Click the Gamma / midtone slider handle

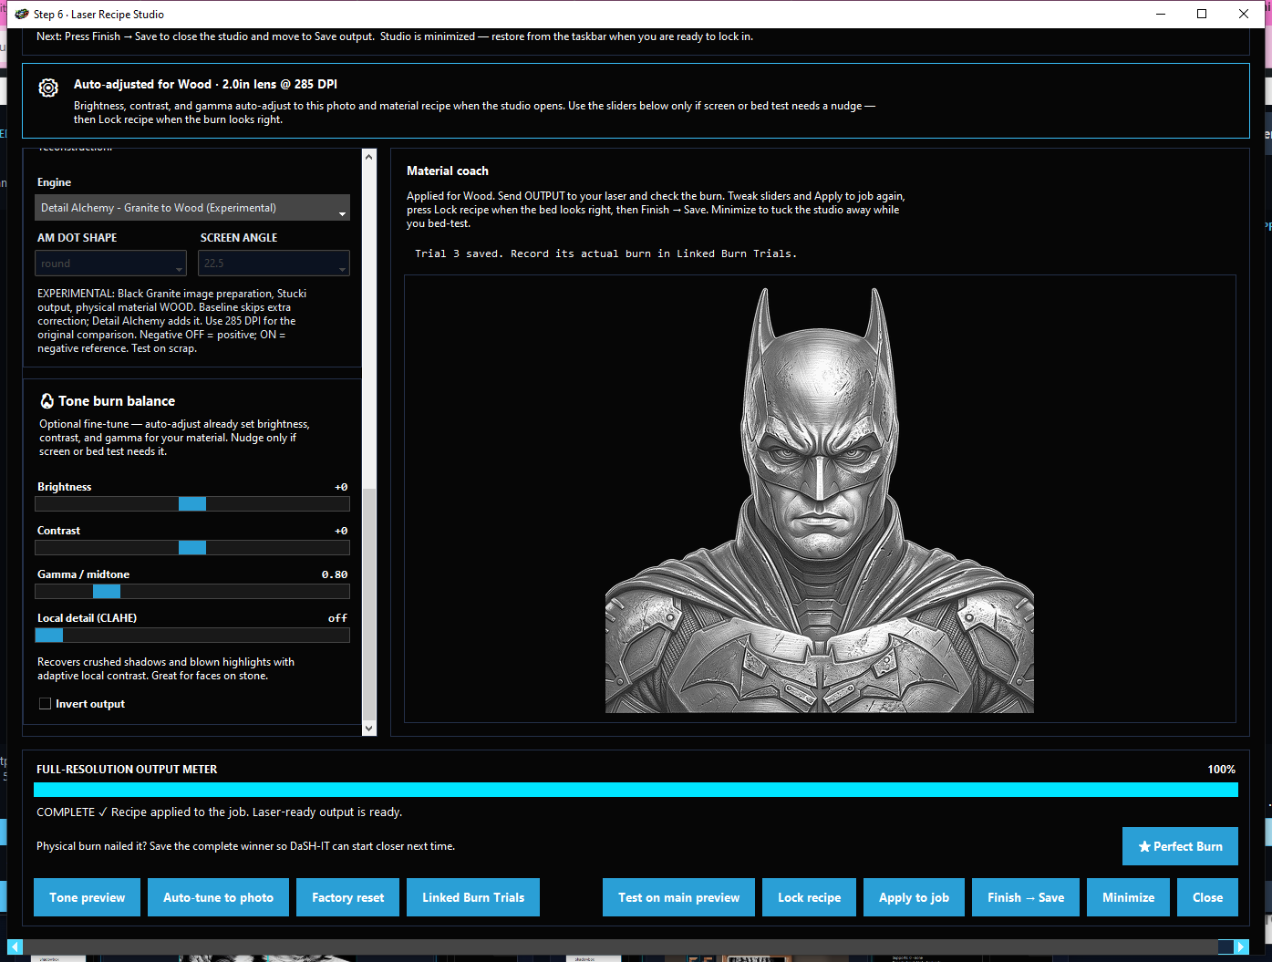tap(107, 592)
